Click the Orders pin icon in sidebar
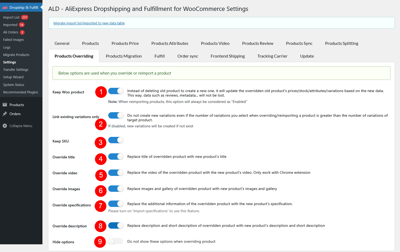Image resolution: width=400 pixels, height=252 pixels. (5, 114)
